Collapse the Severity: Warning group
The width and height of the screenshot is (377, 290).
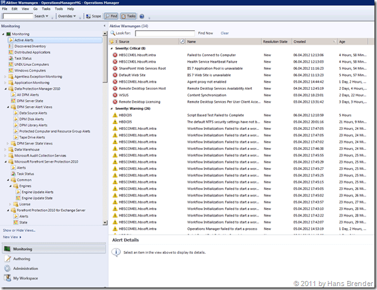112,109
